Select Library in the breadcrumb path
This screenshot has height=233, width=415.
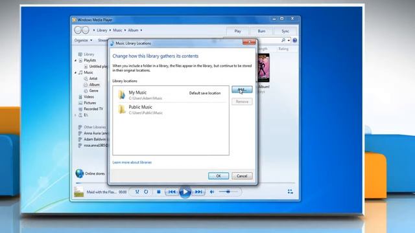102,30
